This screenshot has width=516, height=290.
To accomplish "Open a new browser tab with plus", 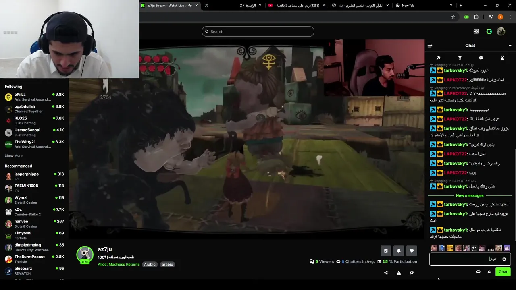I will pos(461,5).
